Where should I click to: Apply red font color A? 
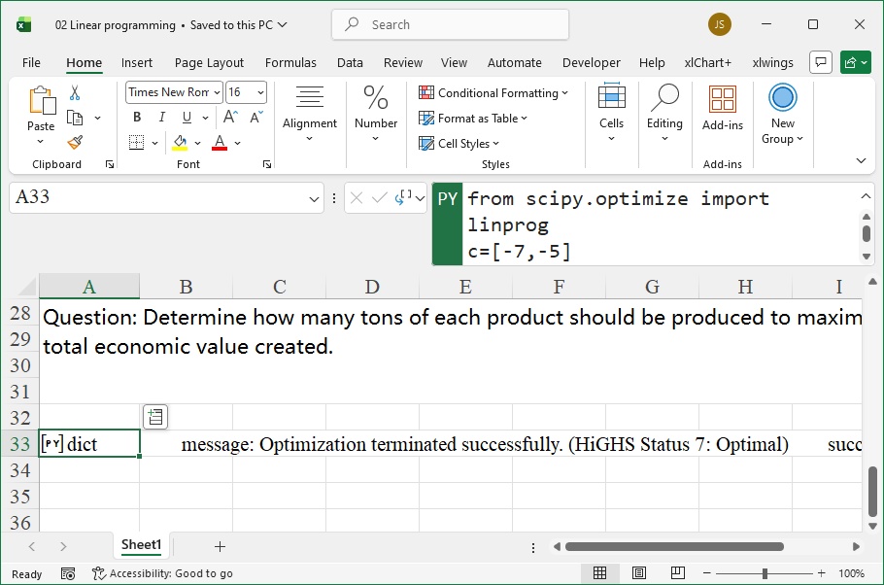220,142
